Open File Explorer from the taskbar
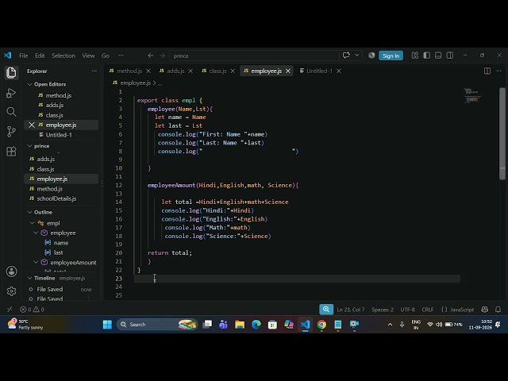508x381 pixels. point(240,325)
